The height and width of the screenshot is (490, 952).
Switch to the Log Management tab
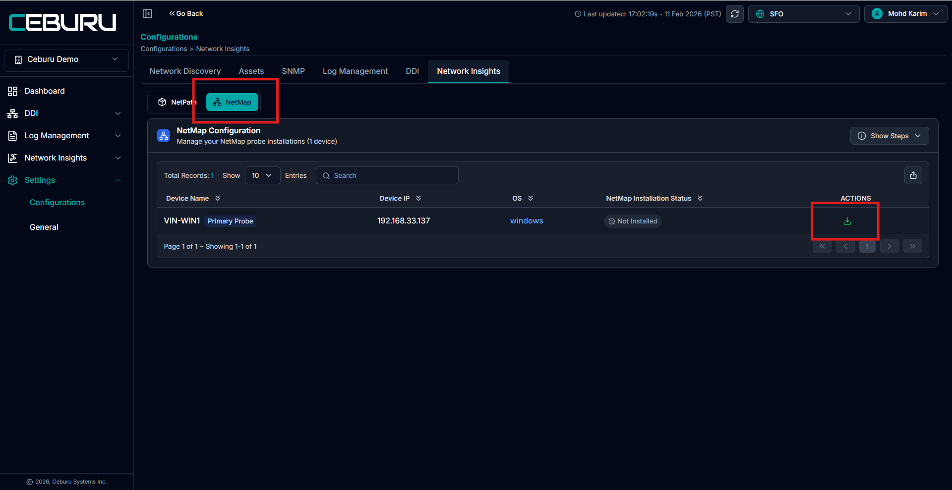click(355, 71)
